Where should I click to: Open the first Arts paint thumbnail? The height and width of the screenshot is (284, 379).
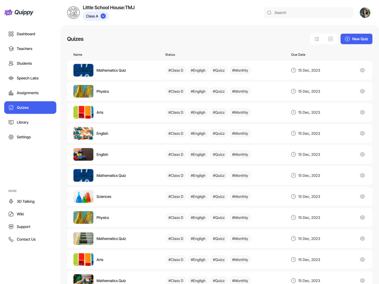pyautogui.click(x=83, y=112)
